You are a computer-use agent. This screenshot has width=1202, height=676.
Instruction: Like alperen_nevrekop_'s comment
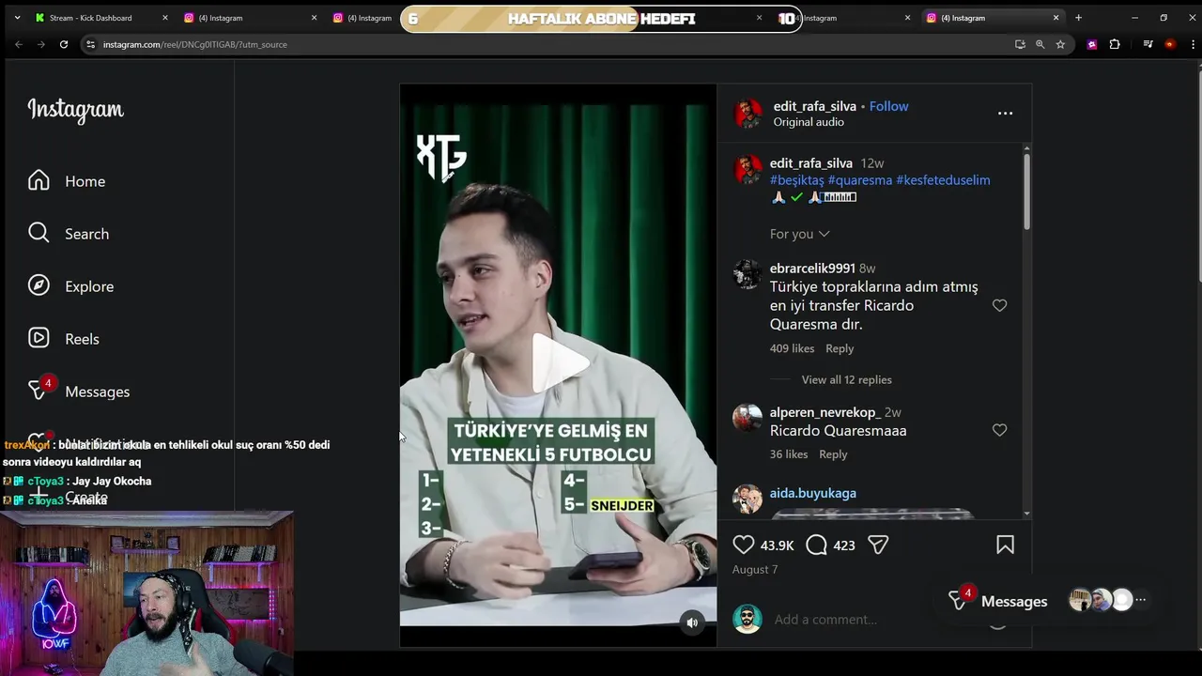click(x=999, y=430)
